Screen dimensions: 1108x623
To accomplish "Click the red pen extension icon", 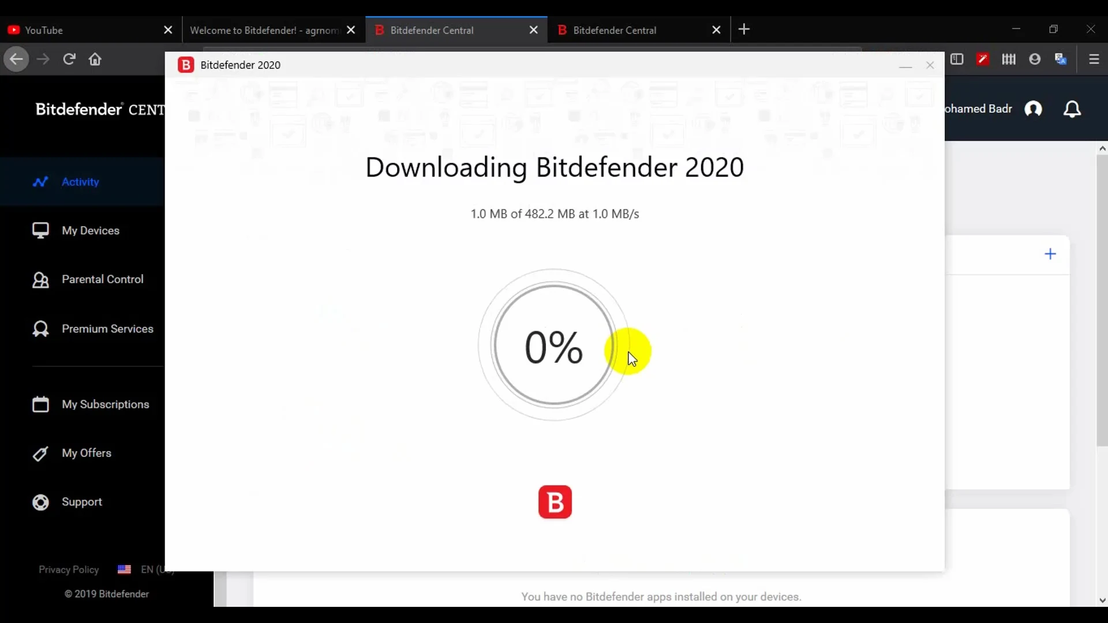I will (983, 59).
